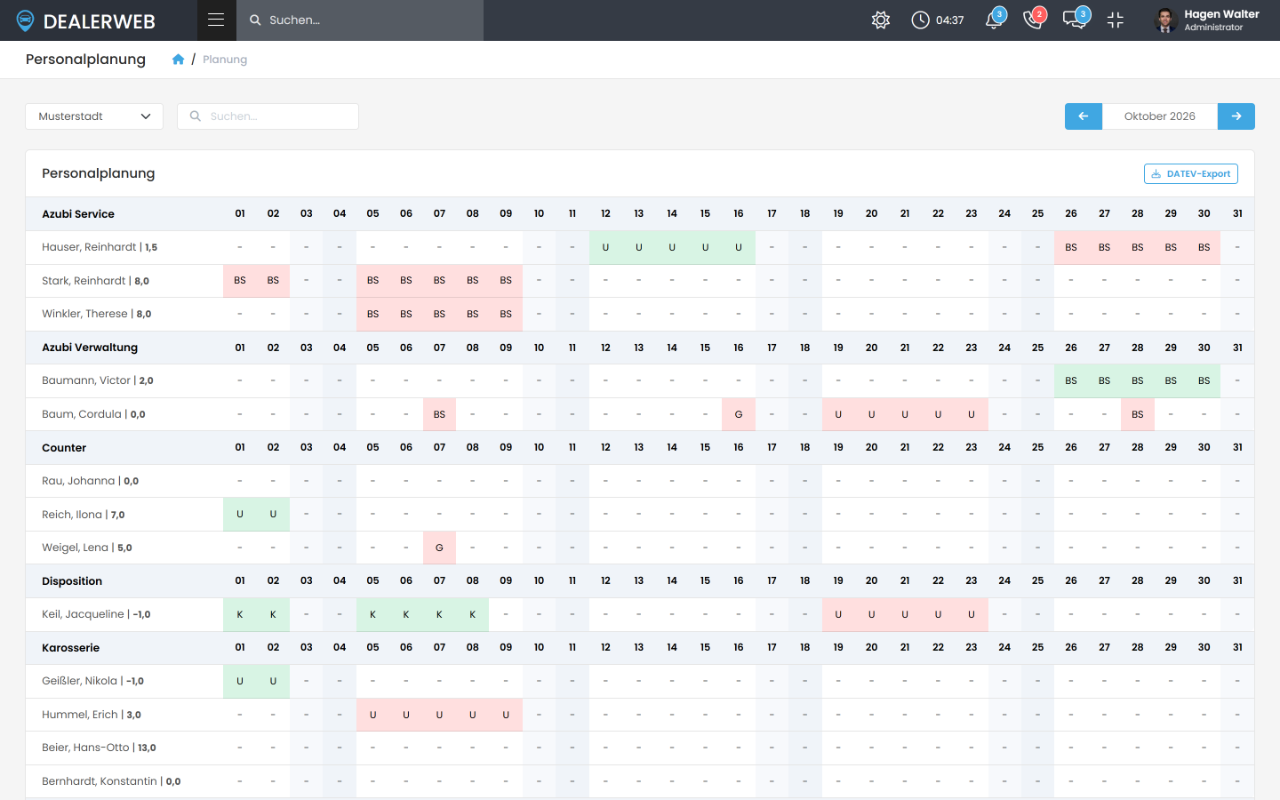Go to the next month
The width and height of the screenshot is (1280, 800).
point(1236,116)
